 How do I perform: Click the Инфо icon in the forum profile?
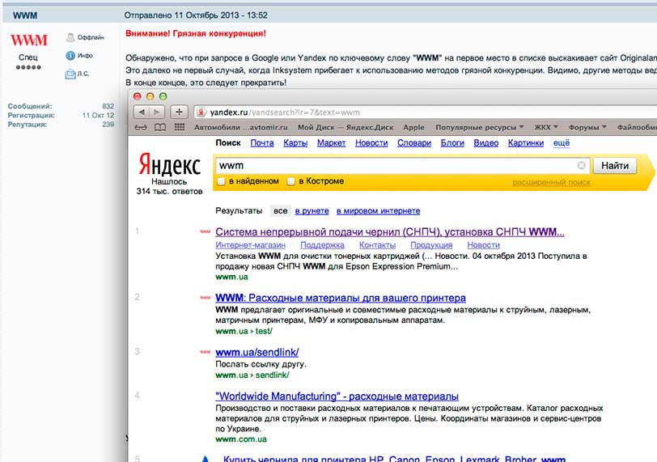70,55
